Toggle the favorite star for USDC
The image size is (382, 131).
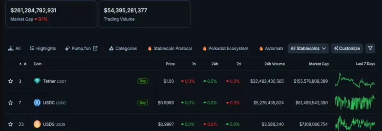(x=11, y=103)
